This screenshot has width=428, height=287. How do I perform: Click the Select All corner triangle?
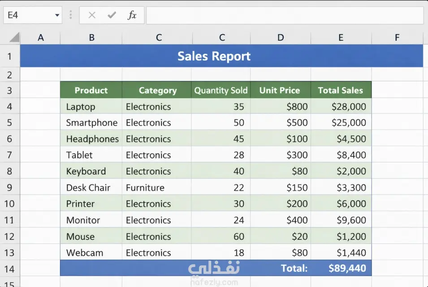pos(14,38)
